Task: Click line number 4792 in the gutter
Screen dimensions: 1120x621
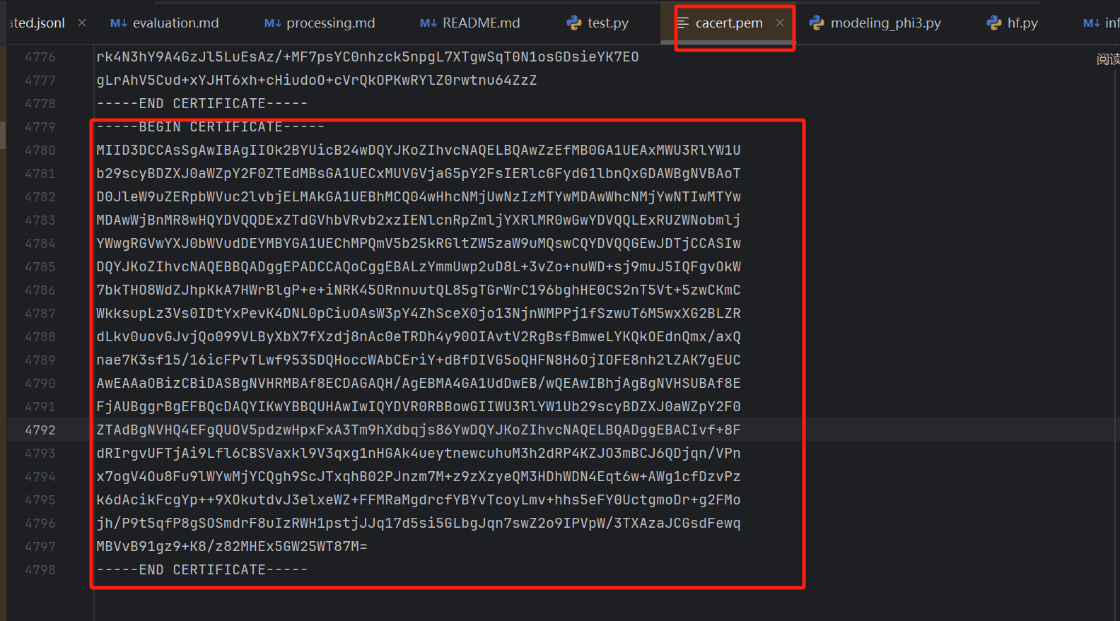Action: point(40,430)
